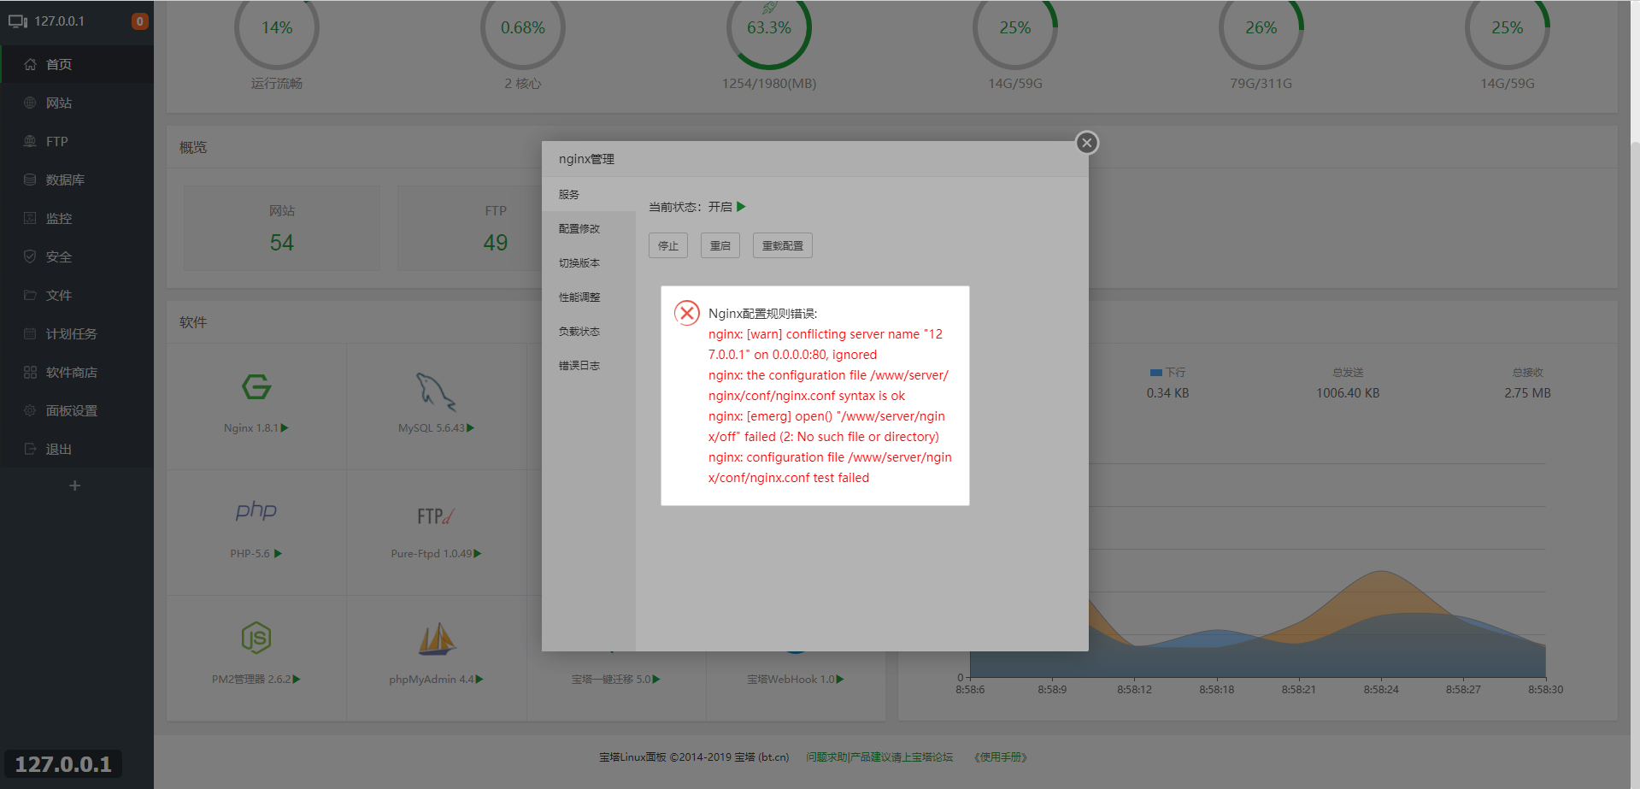Image resolution: width=1640 pixels, height=789 pixels.
Task: Click the 重载配置 button
Action: point(781,245)
